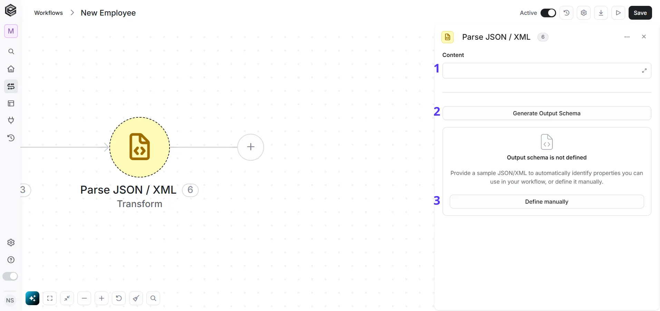Screen dimensions: 660x311
Task: Navigate to Workflows breadcrumb
Action: (48, 13)
